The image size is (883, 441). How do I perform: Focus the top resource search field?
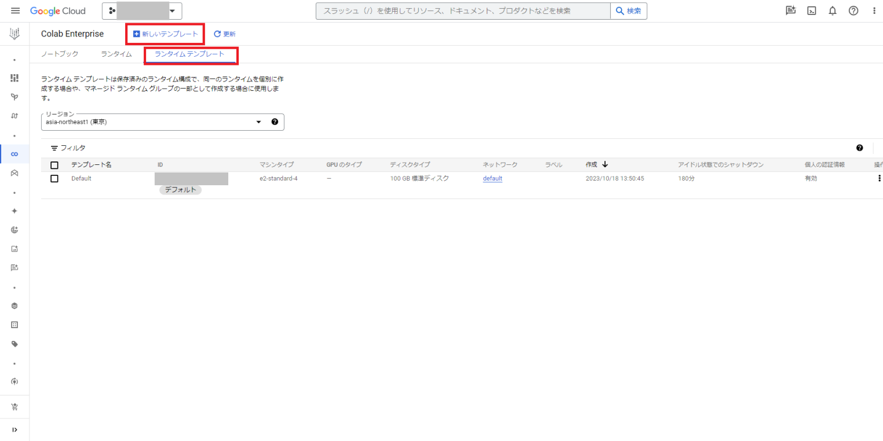(463, 11)
